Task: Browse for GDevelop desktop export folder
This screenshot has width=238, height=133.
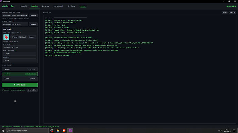Action: click(x=33, y=15)
